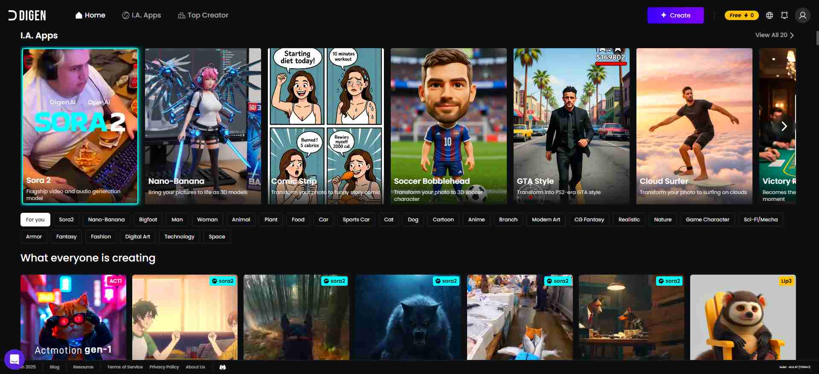Open the Privacy Policy link
The height and width of the screenshot is (374, 819).
click(x=164, y=367)
